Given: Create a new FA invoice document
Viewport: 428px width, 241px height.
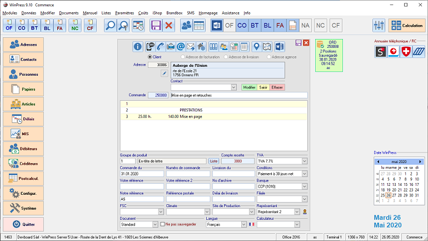Looking at the screenshot, I should (60, 26).
